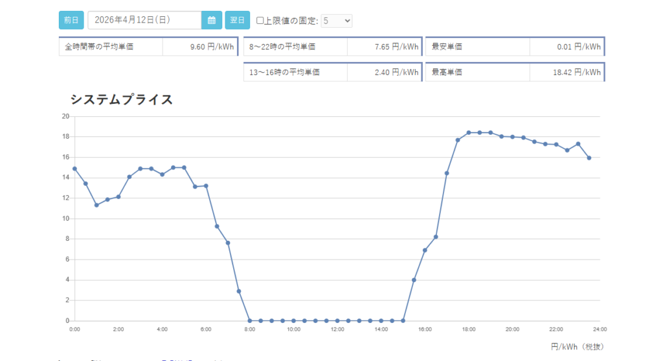The height and width of the screenshot is (361, 663).
Task: Click the システムプライス chart title
Action: pyautogui.click(x=122, y=99)
